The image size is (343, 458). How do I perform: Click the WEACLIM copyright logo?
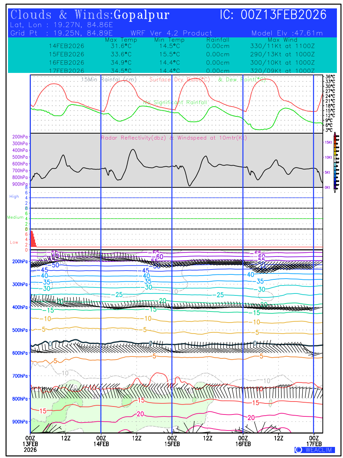(314, 450)
